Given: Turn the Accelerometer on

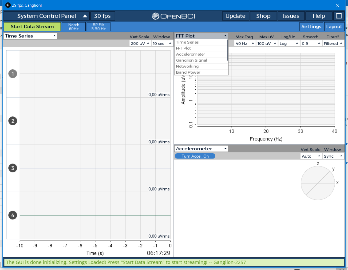Looking at the screenshot, I should click(195, 156).
